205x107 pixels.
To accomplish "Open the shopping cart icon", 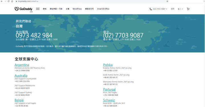I will pos(188,9).
